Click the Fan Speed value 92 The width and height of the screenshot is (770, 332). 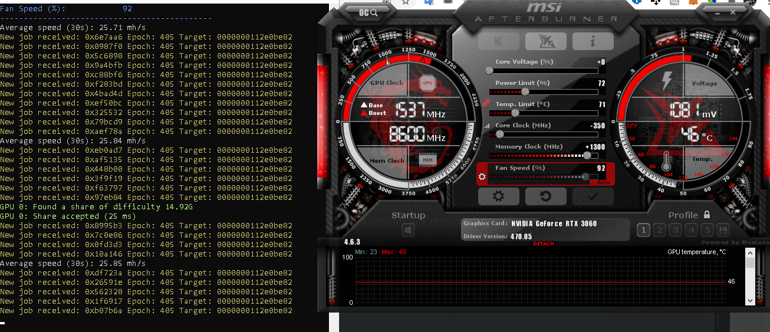click(601, 168)
